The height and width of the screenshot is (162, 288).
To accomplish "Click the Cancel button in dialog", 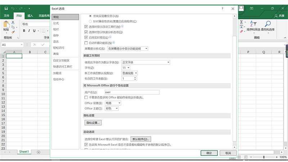I will [x=228, y=153].
